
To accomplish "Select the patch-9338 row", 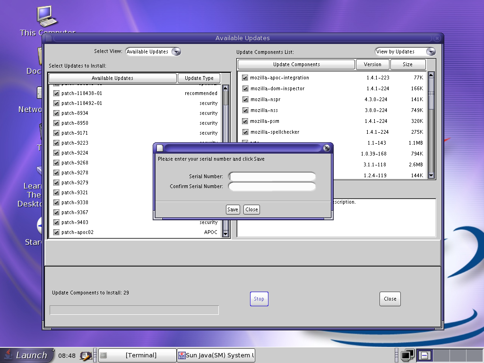I will pyautogui.click(x=135, y=202).
